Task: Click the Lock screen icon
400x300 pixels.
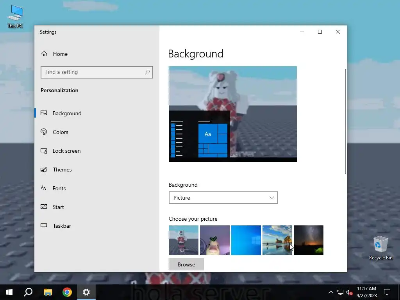Action: (44, 151)
